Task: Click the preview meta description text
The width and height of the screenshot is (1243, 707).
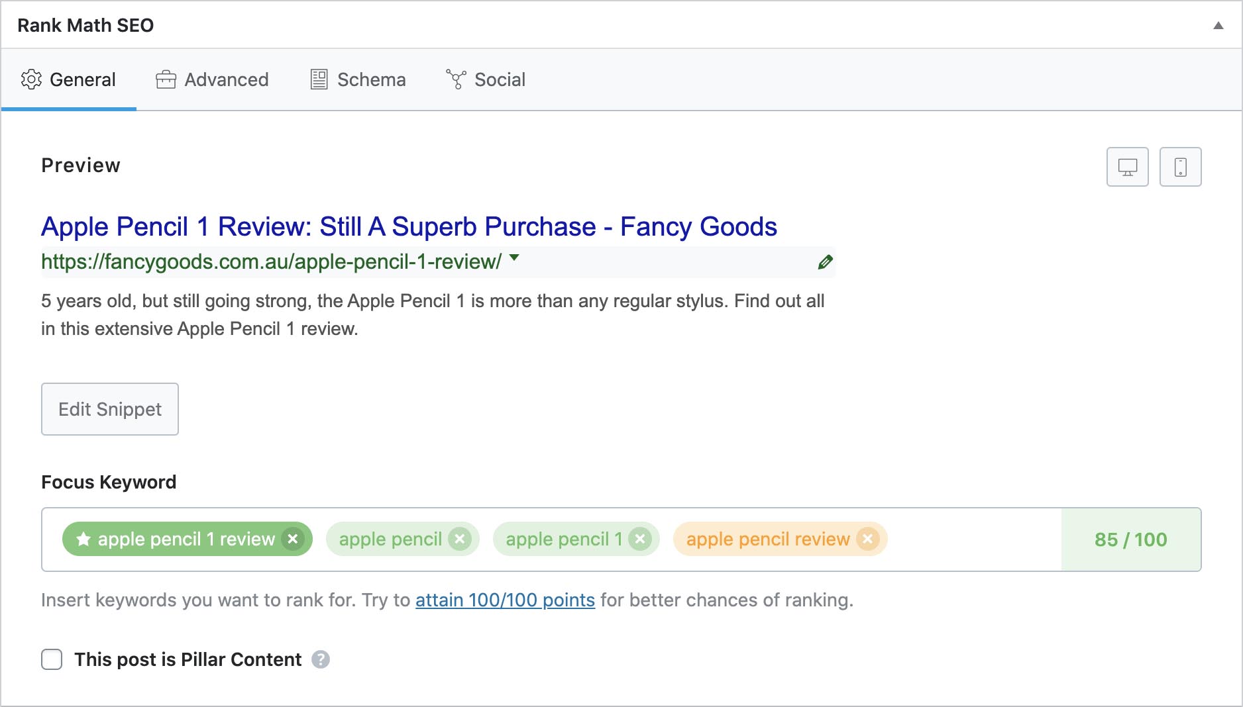Action: click(433, 314)
